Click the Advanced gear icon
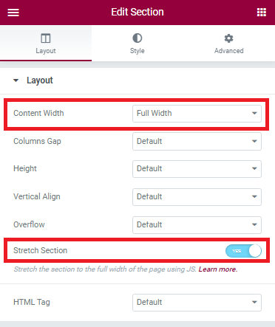This screenshot has height=327, width=275. coord(228,38)
